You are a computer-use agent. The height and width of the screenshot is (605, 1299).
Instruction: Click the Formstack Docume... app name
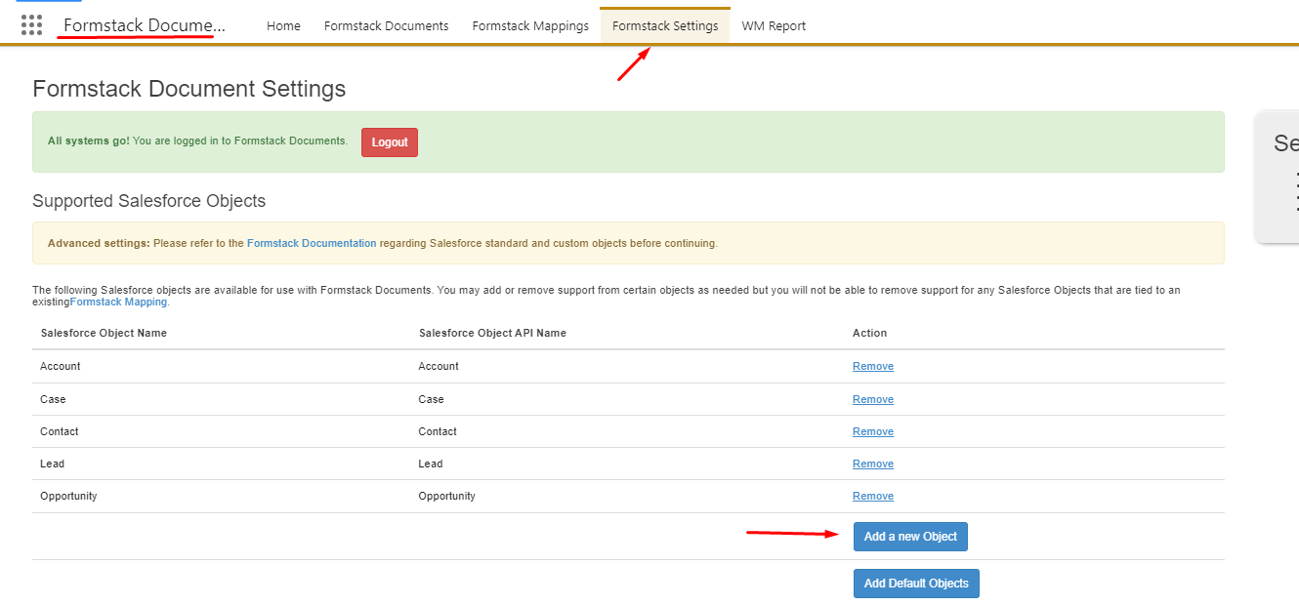pyautogui.click(x=144, y=25)
